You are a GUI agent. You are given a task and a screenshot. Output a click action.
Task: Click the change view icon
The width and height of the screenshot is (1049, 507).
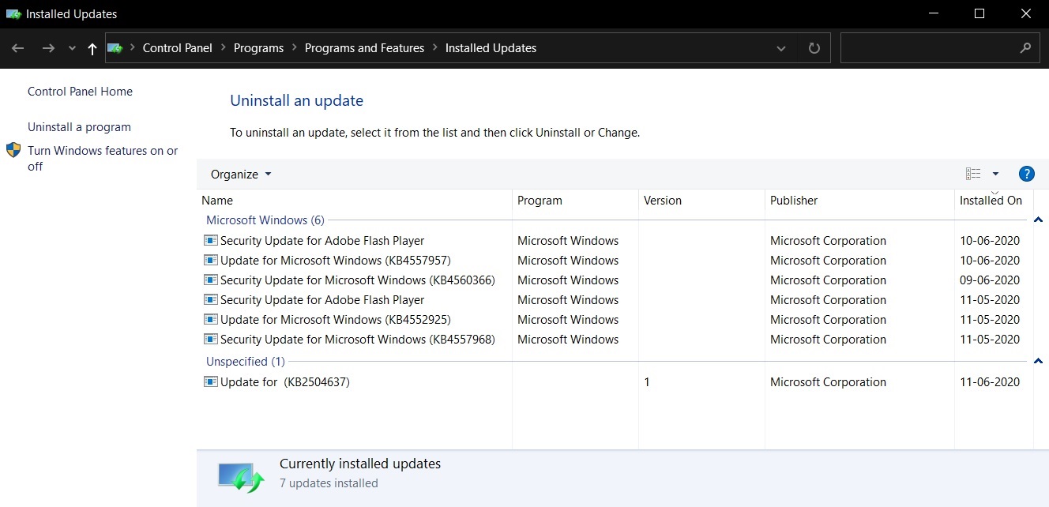[x=973, y=174]
